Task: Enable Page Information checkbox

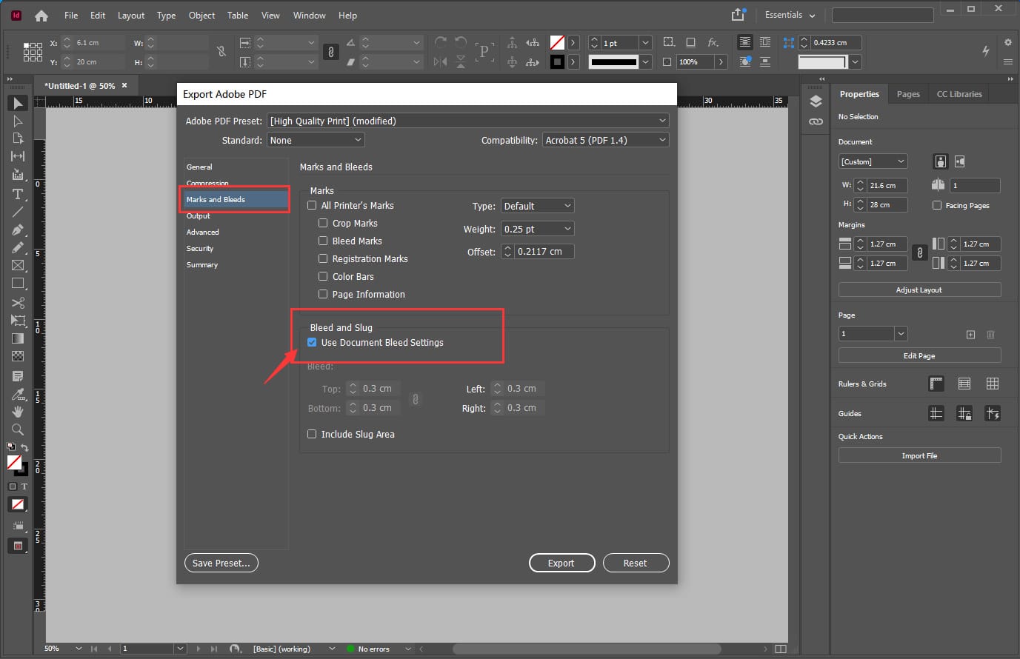Action: click(323, 294)
